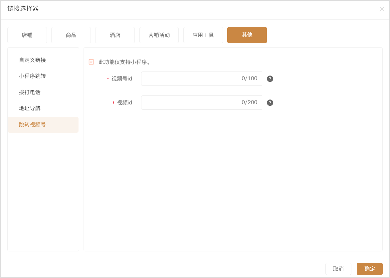Click into the 视频id text box
This screenshot has height=278, width=390.
[x=190, y=103]
